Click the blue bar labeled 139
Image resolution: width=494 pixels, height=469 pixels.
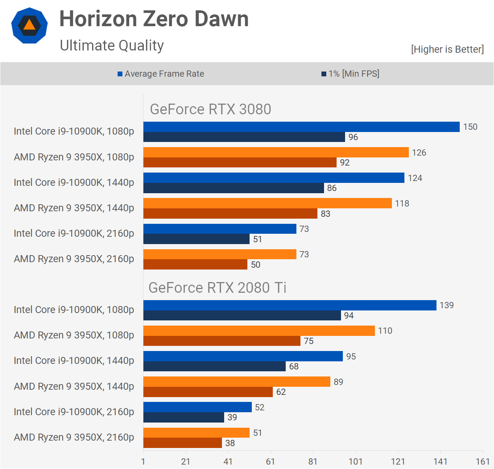290,305
